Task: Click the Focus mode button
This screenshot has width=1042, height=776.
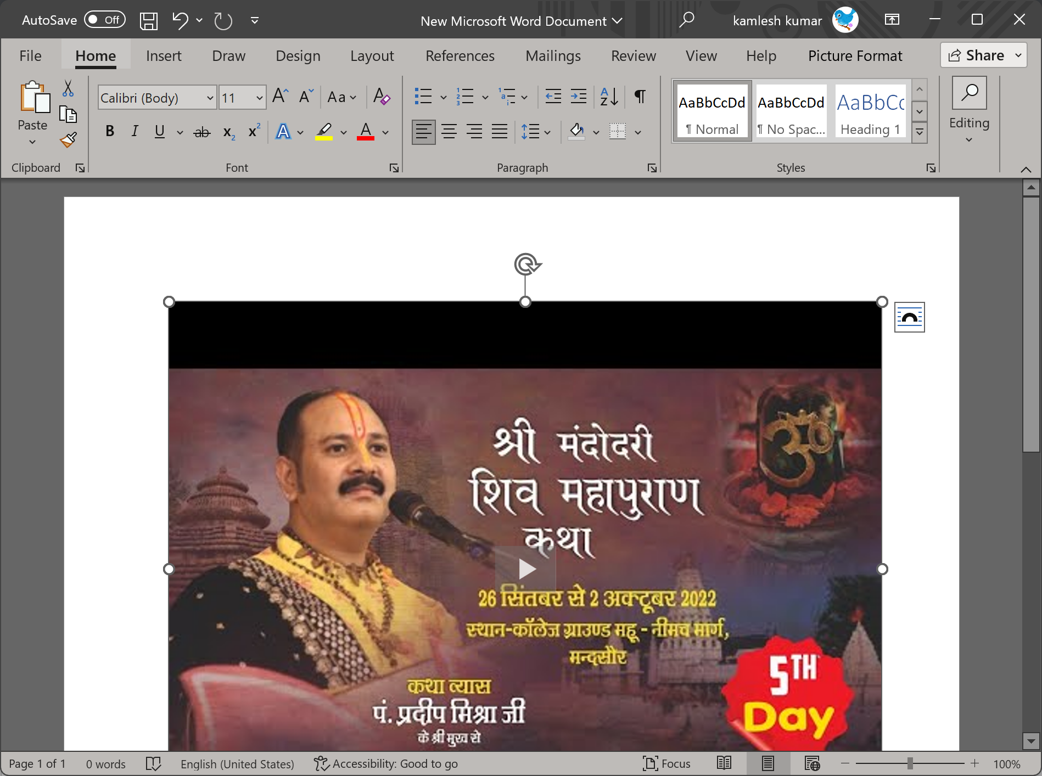Action: [666, 763]
